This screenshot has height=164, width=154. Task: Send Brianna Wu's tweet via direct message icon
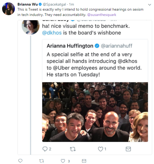[84, 161]
